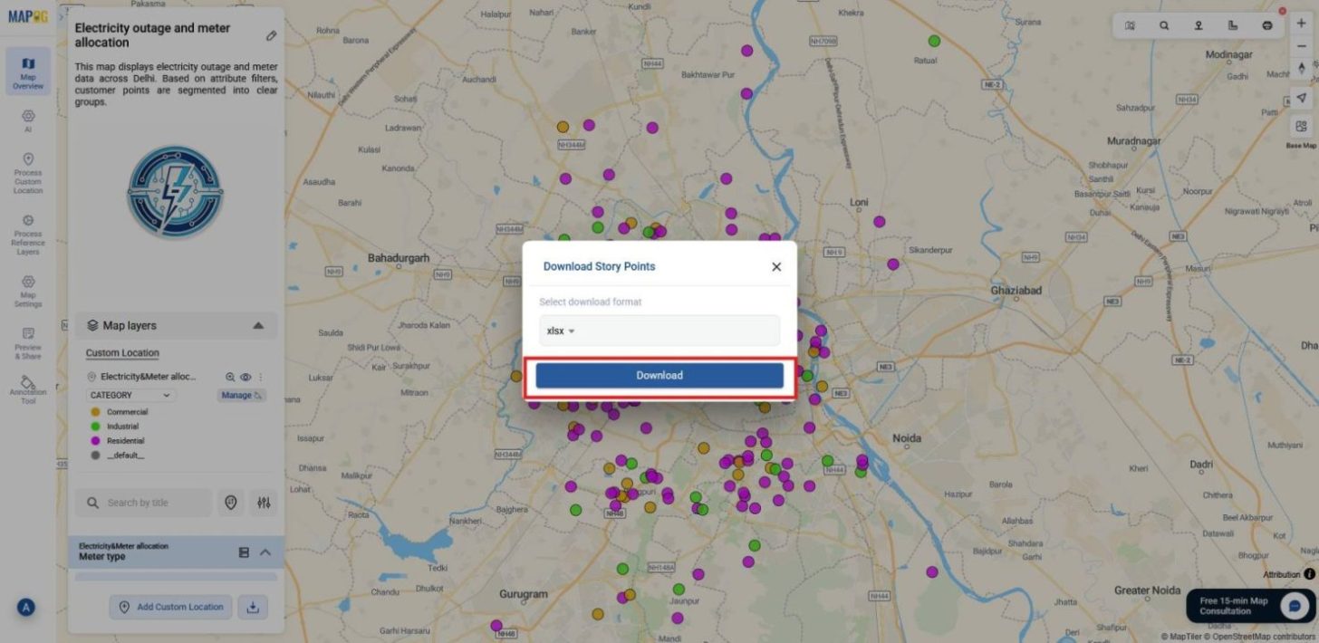Open the Preview & Share panel

tap(27, 341)
